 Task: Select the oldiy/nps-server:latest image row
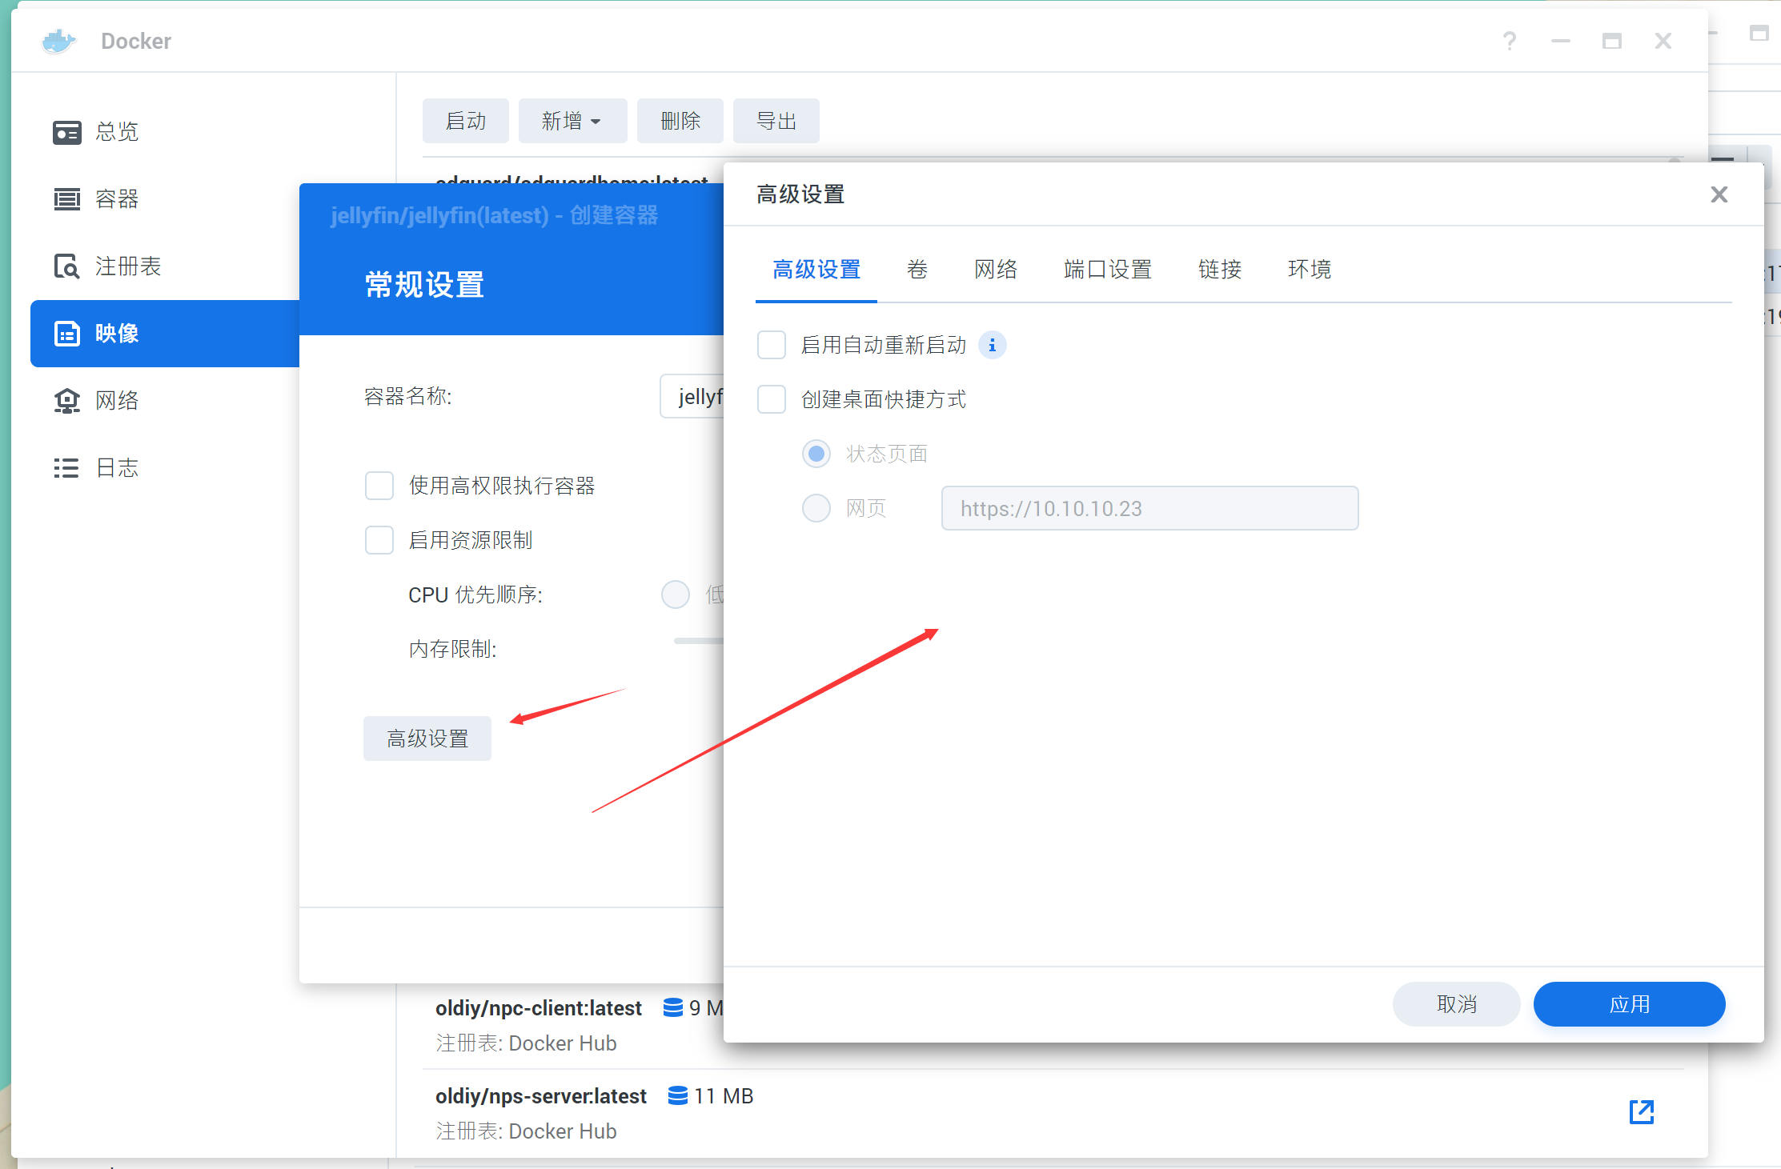[x=1053, y=1113]
